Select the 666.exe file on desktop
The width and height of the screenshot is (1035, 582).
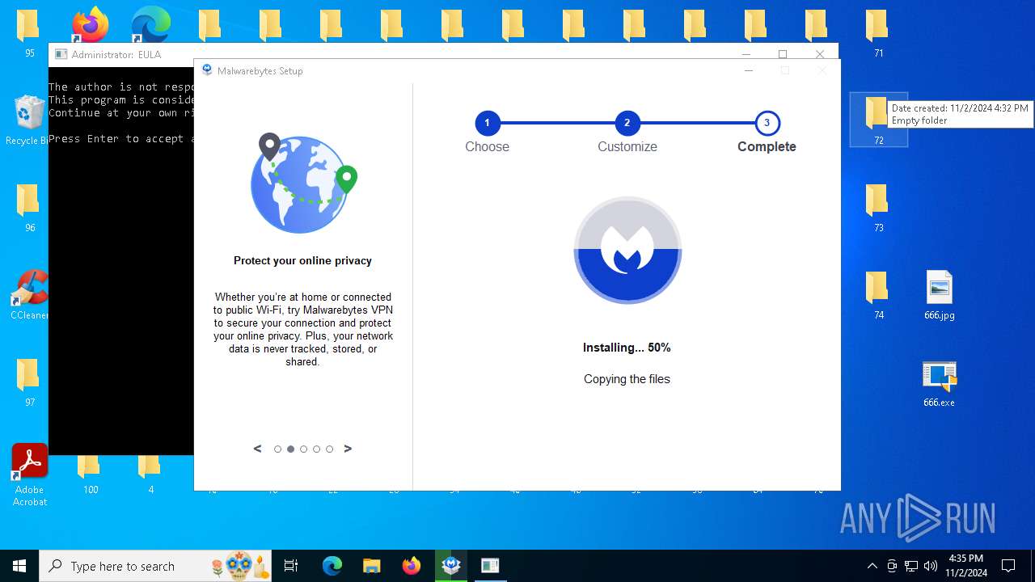point(939,383)
